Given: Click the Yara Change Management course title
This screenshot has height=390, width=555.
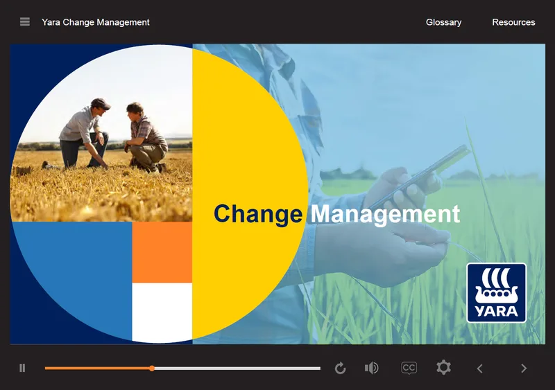Looking at the screenshot, I should point(96,22).
